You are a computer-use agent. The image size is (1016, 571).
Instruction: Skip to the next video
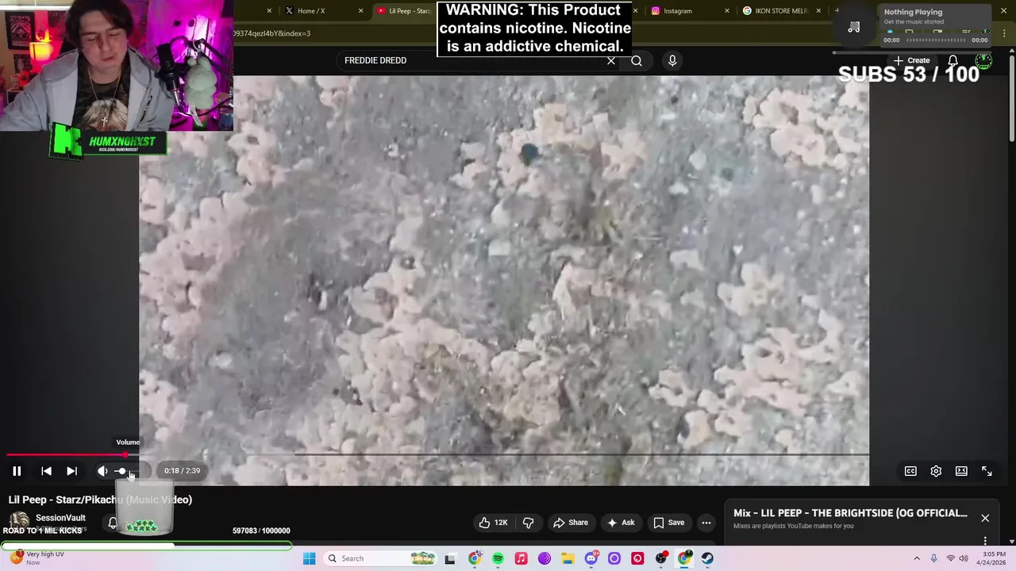click(71, 471)
